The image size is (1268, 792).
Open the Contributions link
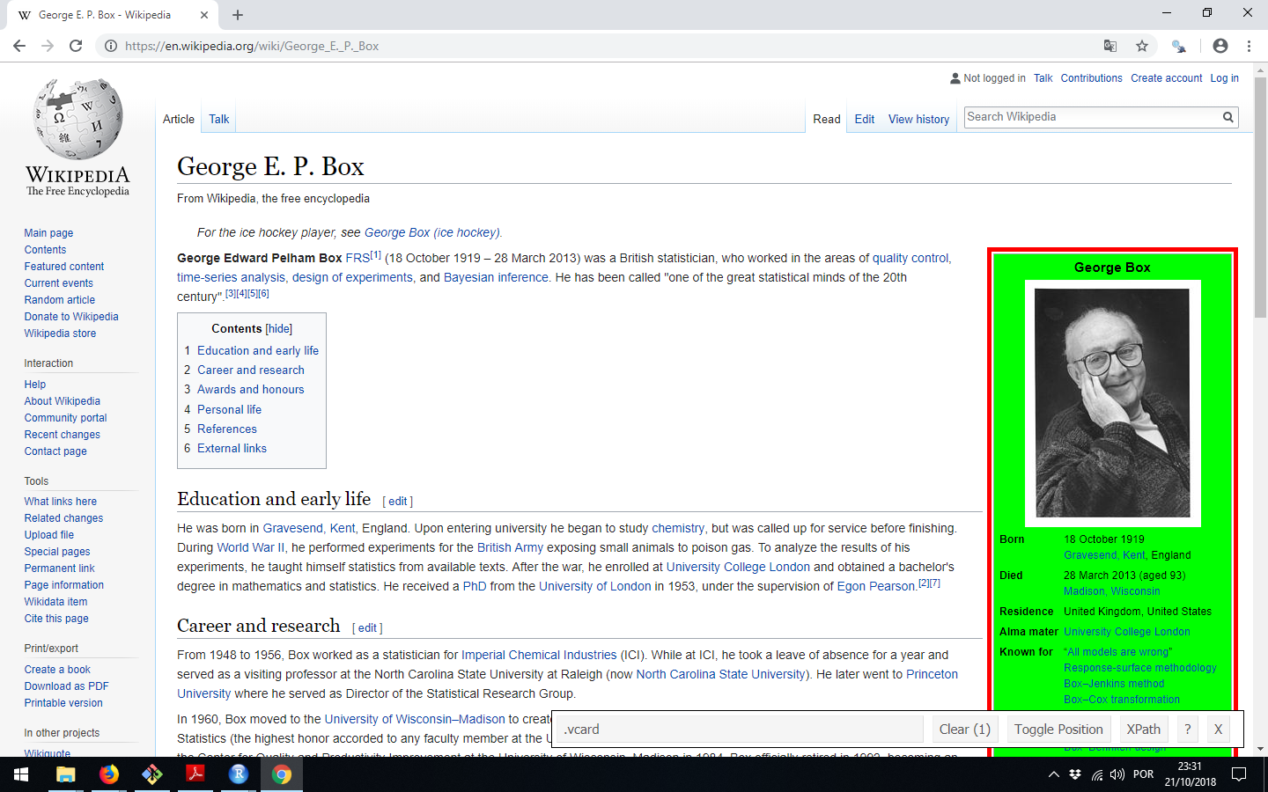(x=1091, y=78)
